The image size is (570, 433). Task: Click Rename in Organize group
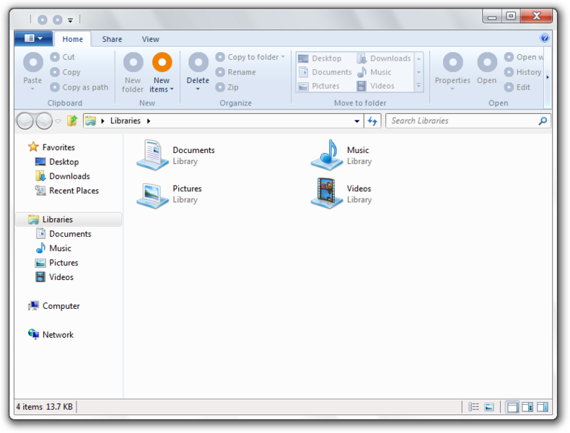pyautogui.click(x=236, y=72)
